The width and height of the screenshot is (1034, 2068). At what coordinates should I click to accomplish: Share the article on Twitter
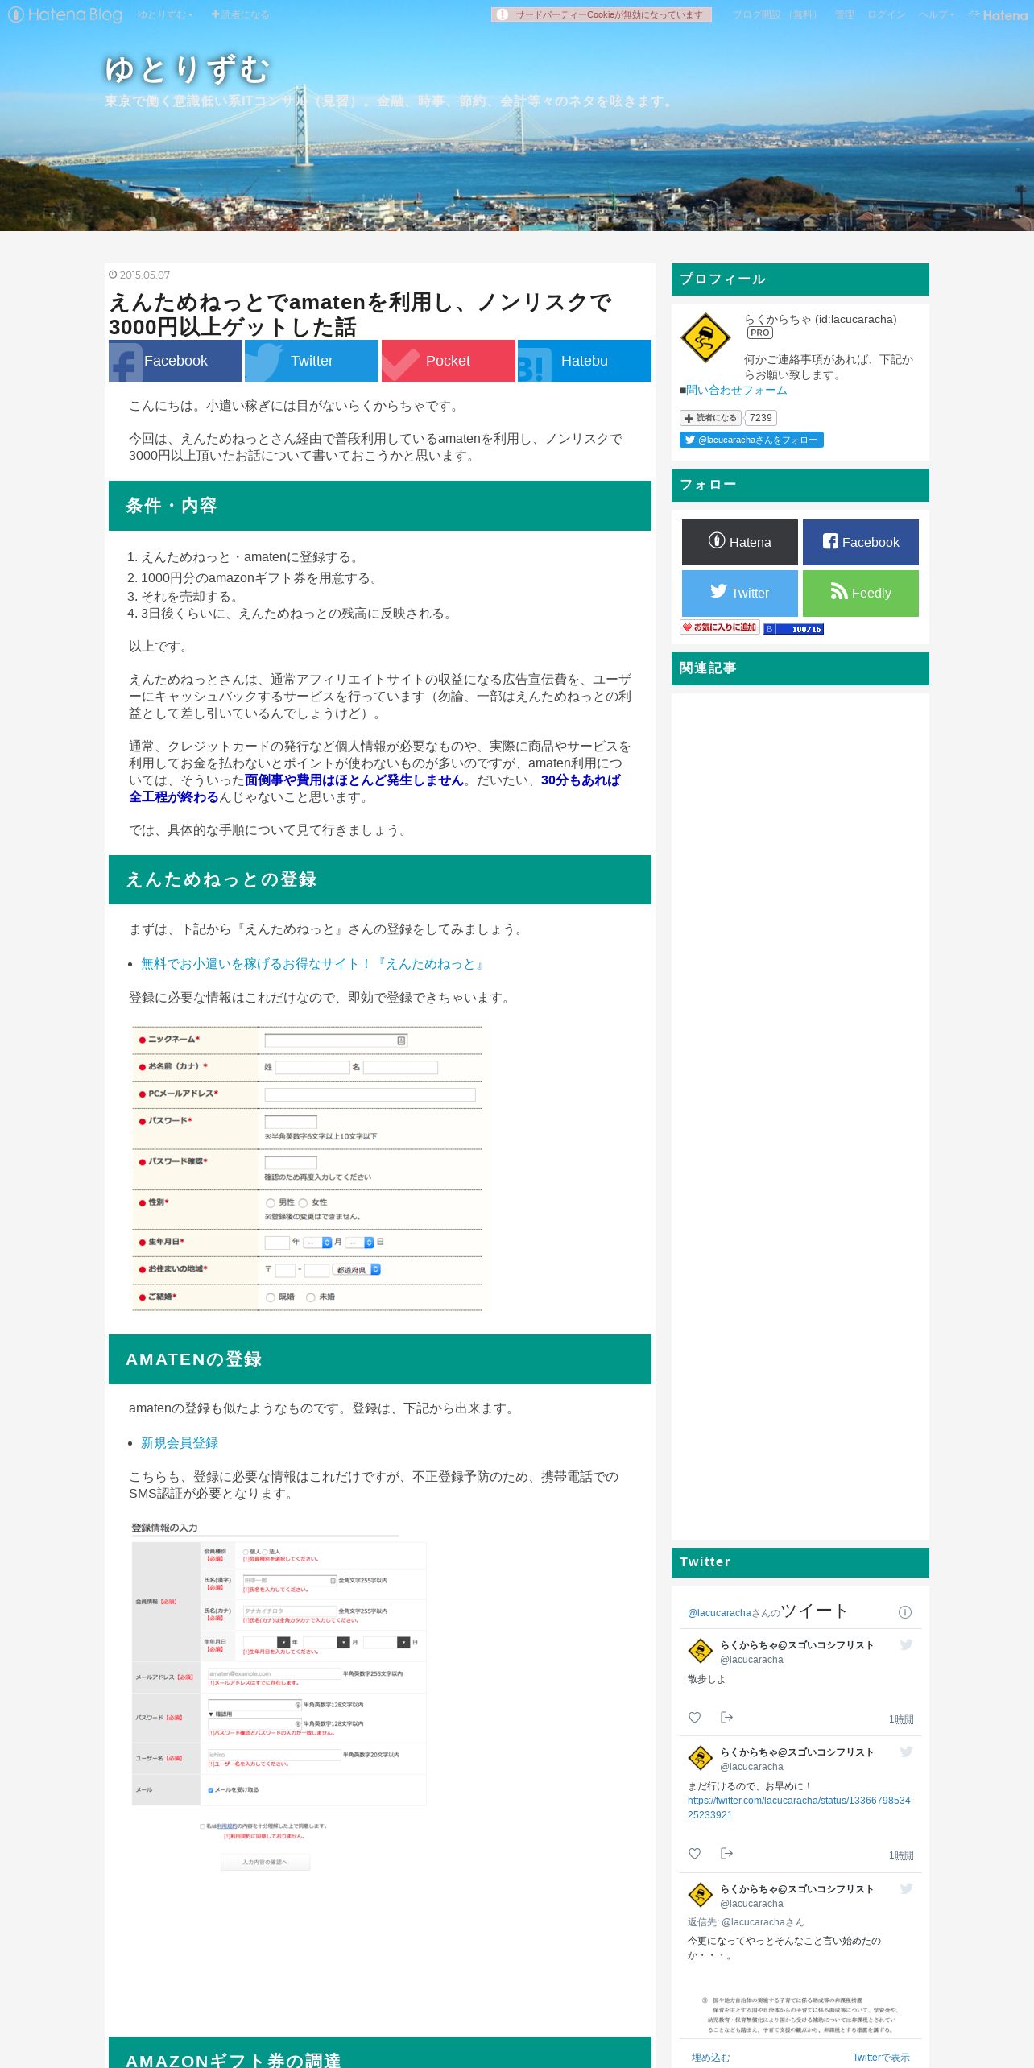pos(312,361)
